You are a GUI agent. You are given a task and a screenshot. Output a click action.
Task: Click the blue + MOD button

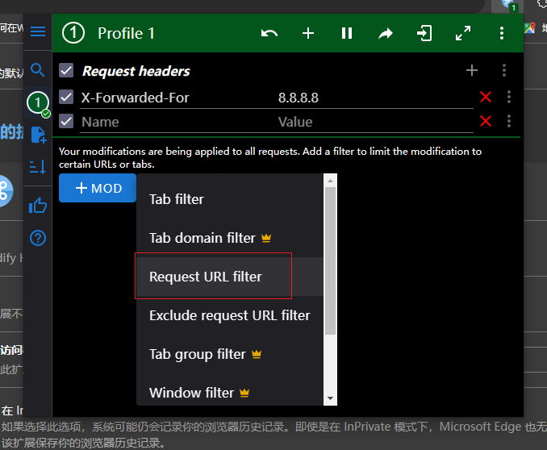coord(98,188)
